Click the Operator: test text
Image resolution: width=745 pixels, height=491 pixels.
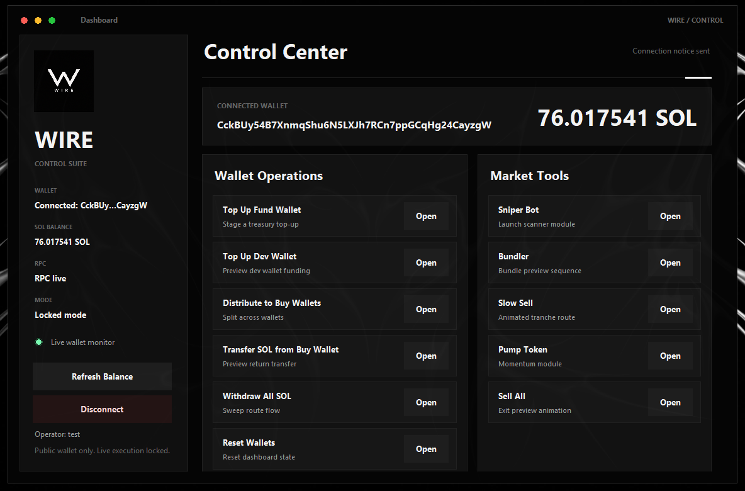pyautogui.click(x=57, y=434)
